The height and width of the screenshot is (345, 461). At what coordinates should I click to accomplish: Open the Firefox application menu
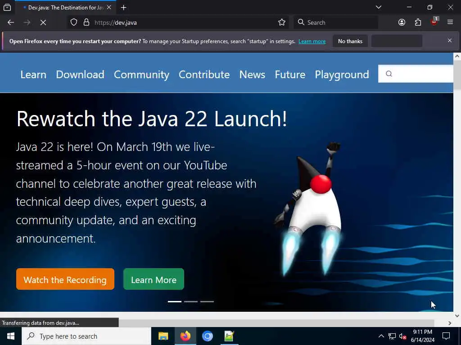[450, 22]
